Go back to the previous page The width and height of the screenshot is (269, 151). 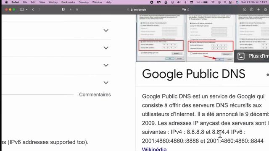(33, 10)
